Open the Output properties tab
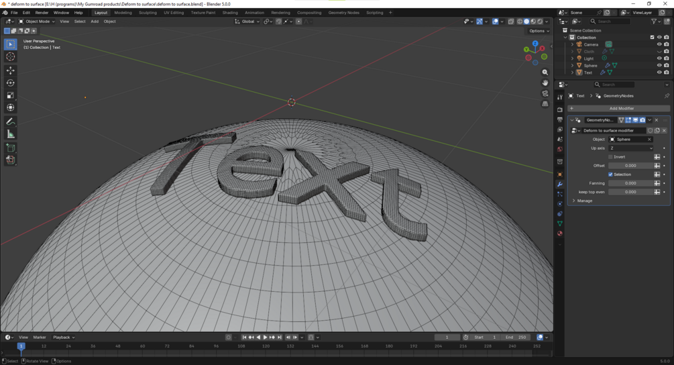Screen dimensions: 674x365 pos(560,119)
